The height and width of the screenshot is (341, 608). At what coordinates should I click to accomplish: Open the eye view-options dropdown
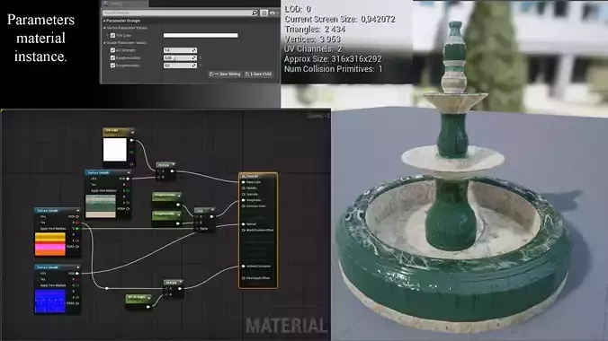pyautogui.click(x=273, y=13)
